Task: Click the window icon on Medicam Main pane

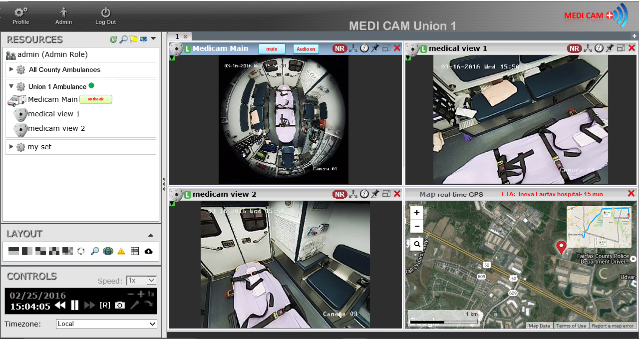Action: [x=386, y=48]
